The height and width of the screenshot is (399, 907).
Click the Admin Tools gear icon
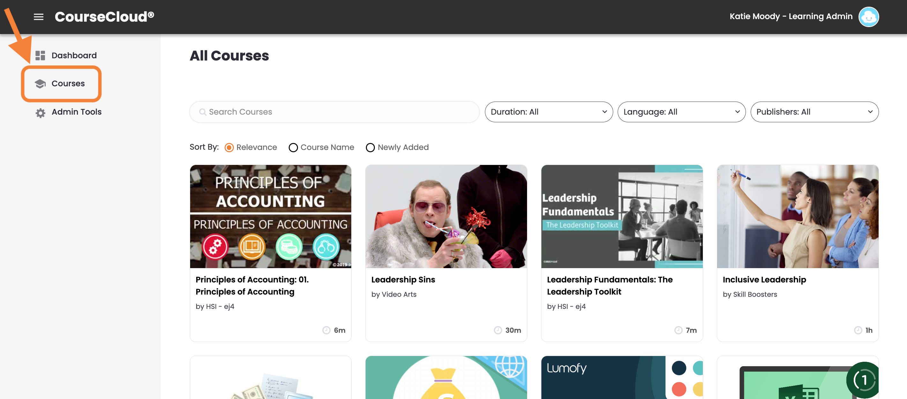click(40, 112)
